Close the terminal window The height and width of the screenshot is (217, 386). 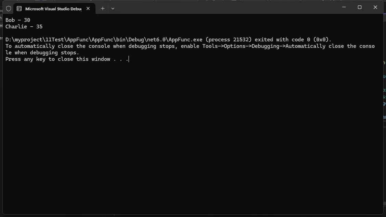pyautogui.click(x=375, y=7)
